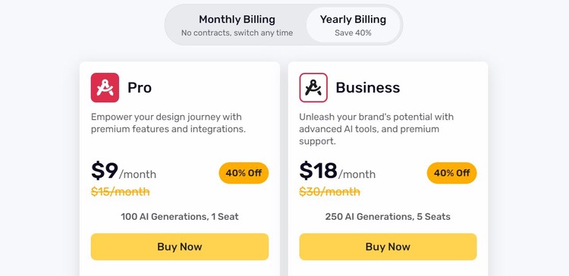The image size is (569, 276).
Task: Click the crossed-out $15/month price
Action: (120, 192)
